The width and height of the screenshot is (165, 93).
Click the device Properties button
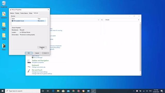[42, 47]
